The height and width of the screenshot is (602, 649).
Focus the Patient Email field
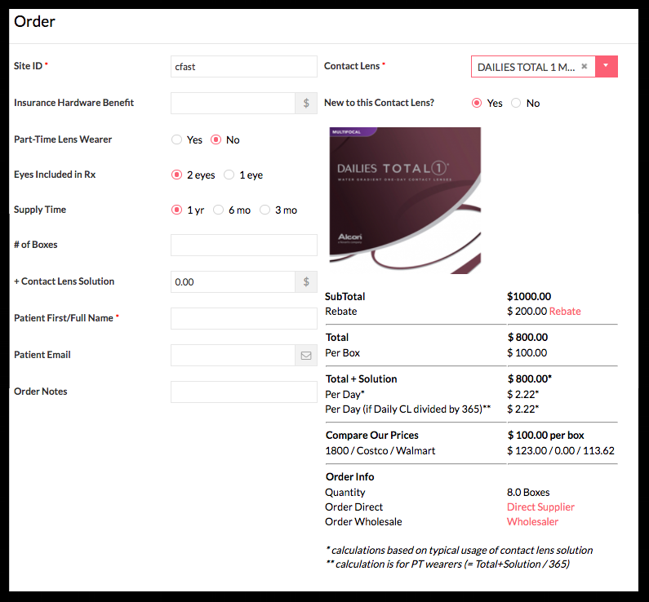pos(233,355)
